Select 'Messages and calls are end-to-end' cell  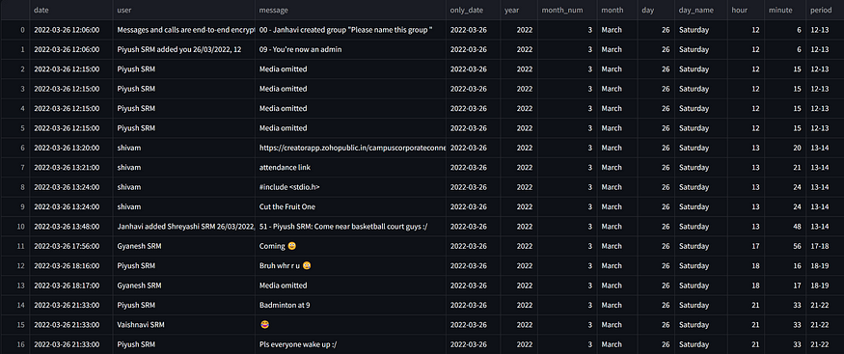[184, 30]
